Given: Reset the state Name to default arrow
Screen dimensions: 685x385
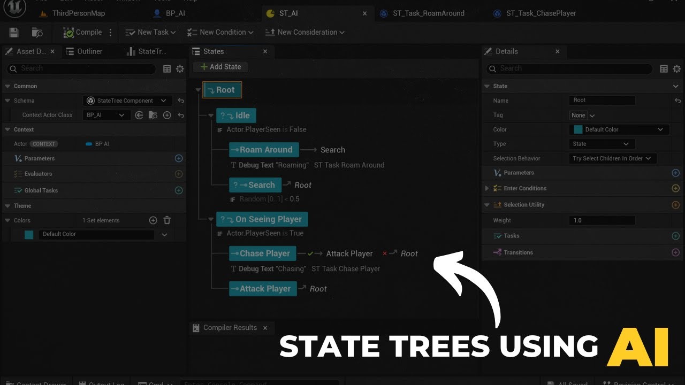Looking at the screenshot, I should tap(678, 101).
